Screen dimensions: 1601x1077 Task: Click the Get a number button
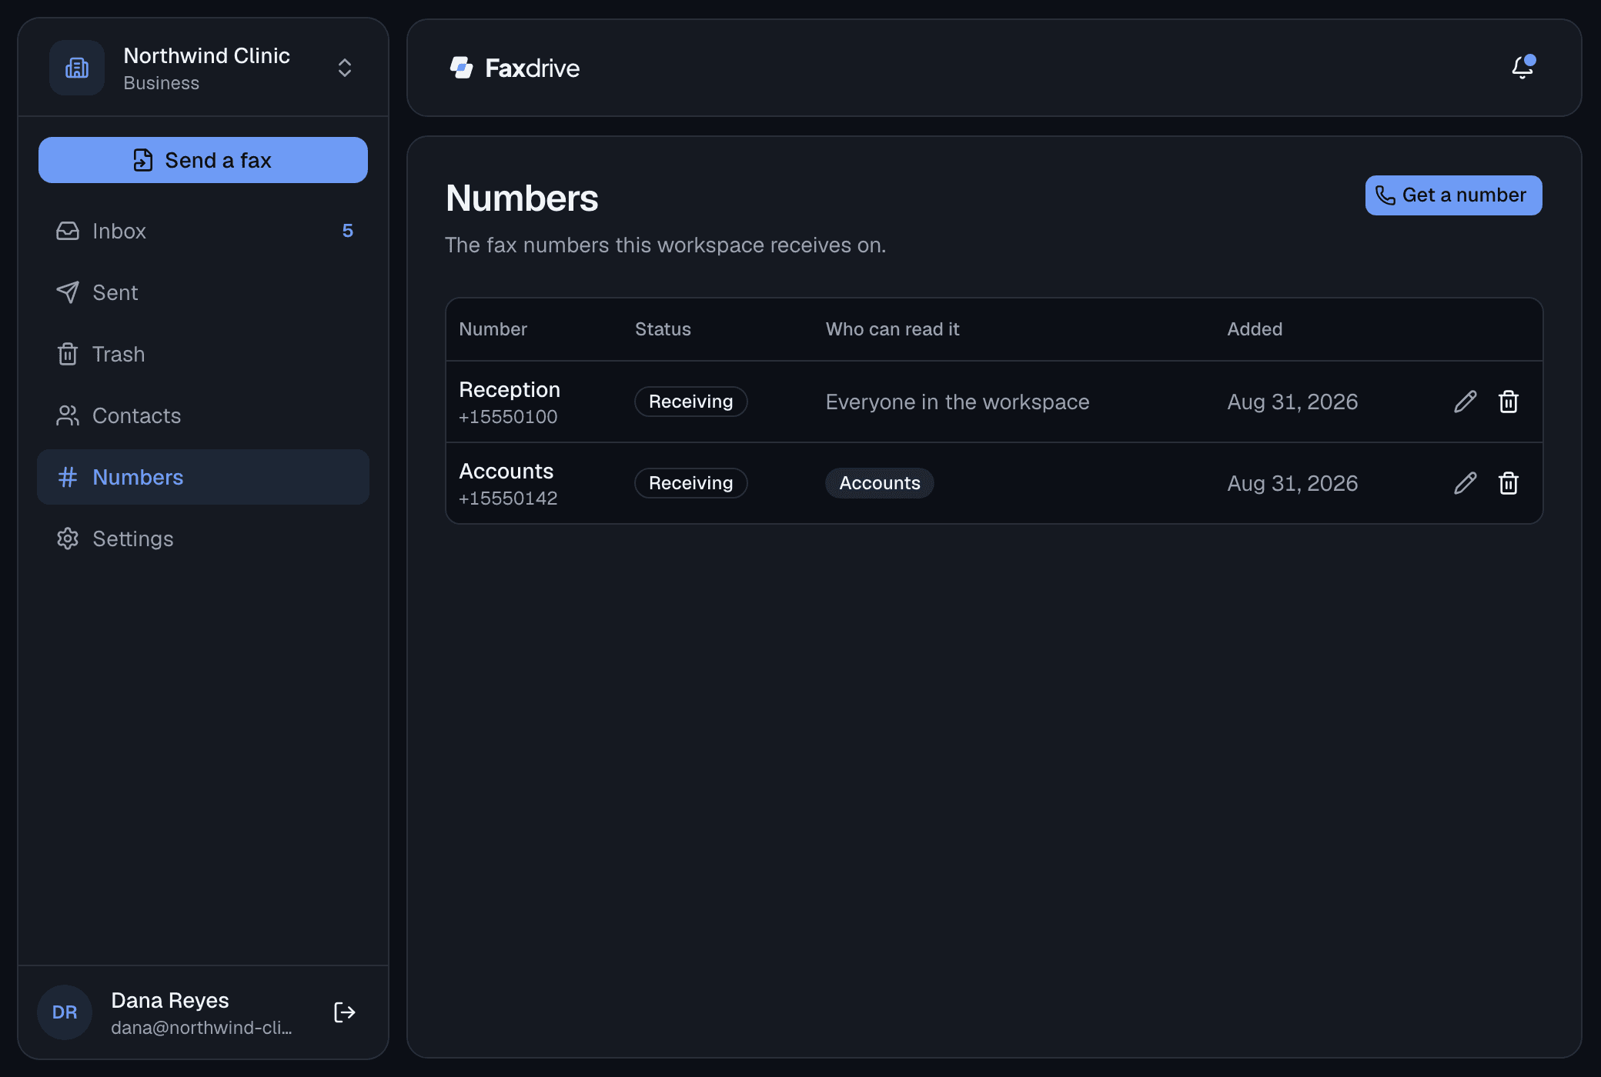click(x=1453, y=195)
